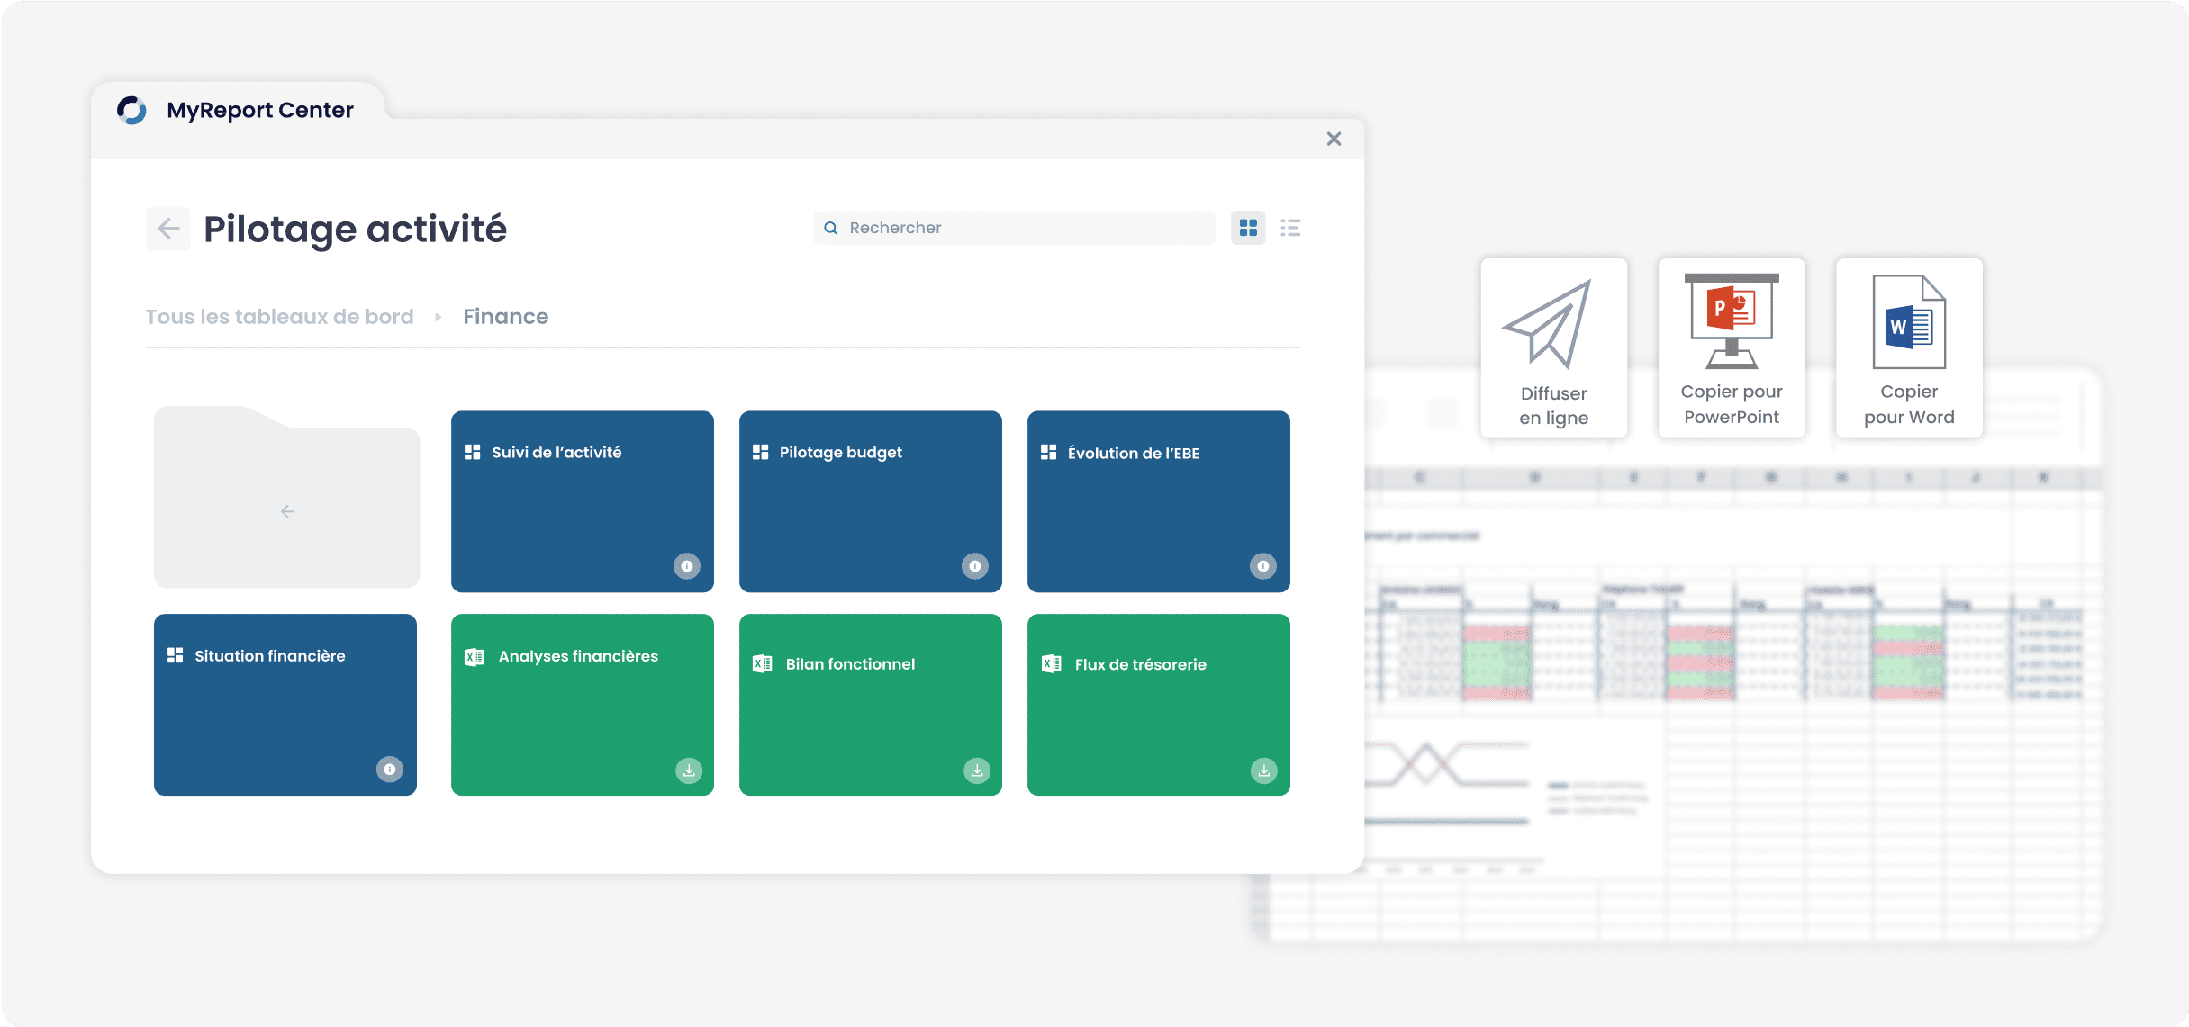
Task: Open the parent folder tile with arrow
Action: click(x=287, y=498)
